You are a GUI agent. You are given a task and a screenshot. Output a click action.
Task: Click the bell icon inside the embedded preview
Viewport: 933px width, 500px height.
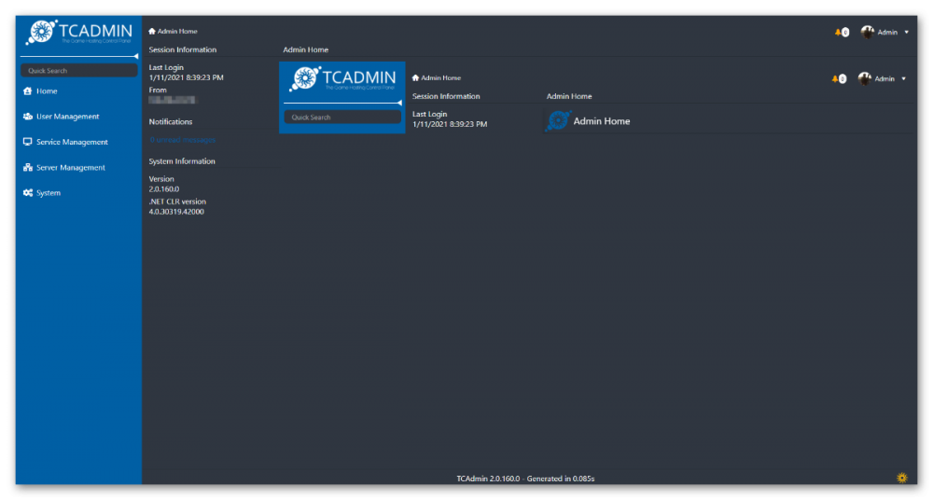(835, 78)
